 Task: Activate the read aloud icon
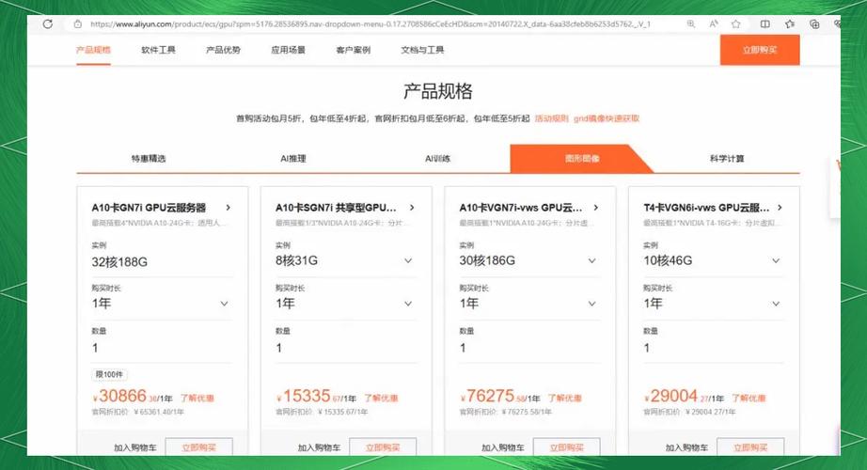click(714, 23)
